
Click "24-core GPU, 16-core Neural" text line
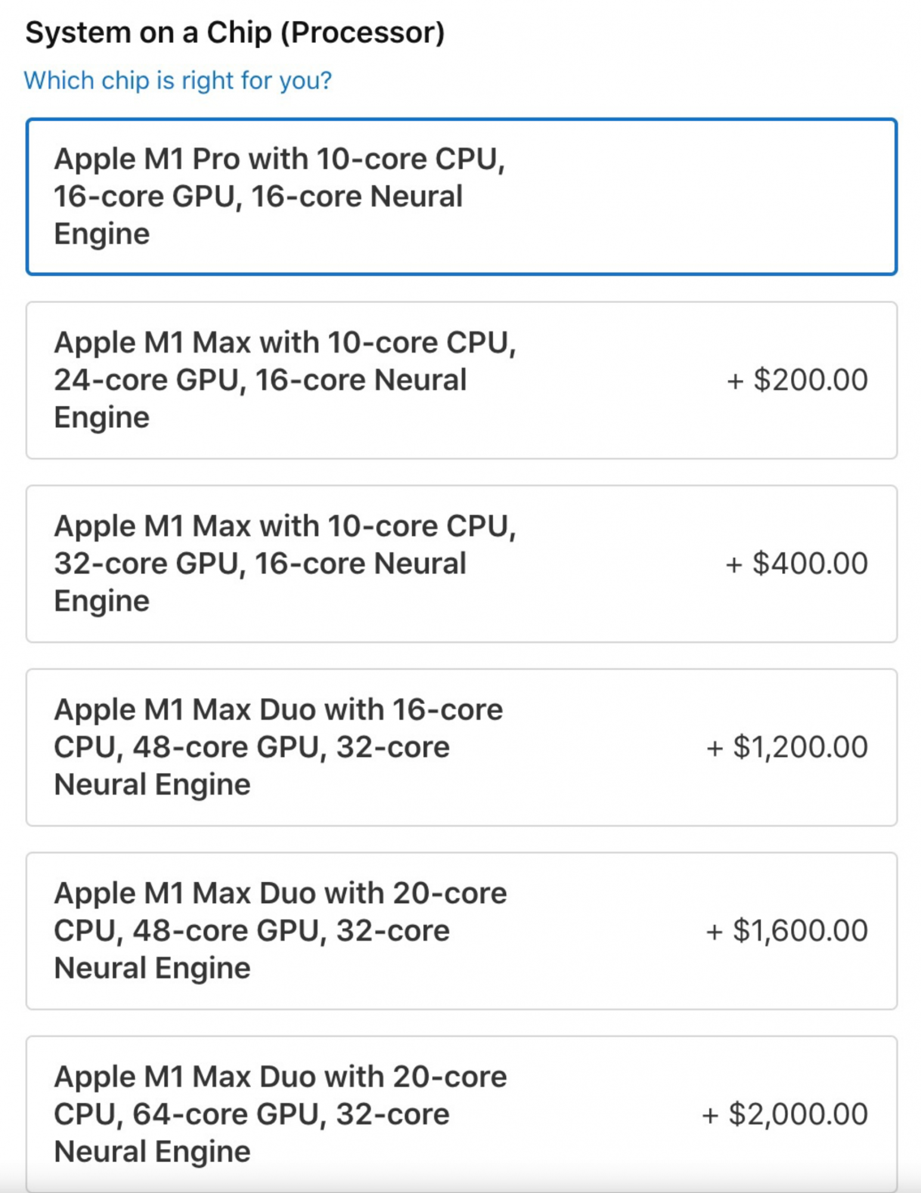click(x=260, y=381)
